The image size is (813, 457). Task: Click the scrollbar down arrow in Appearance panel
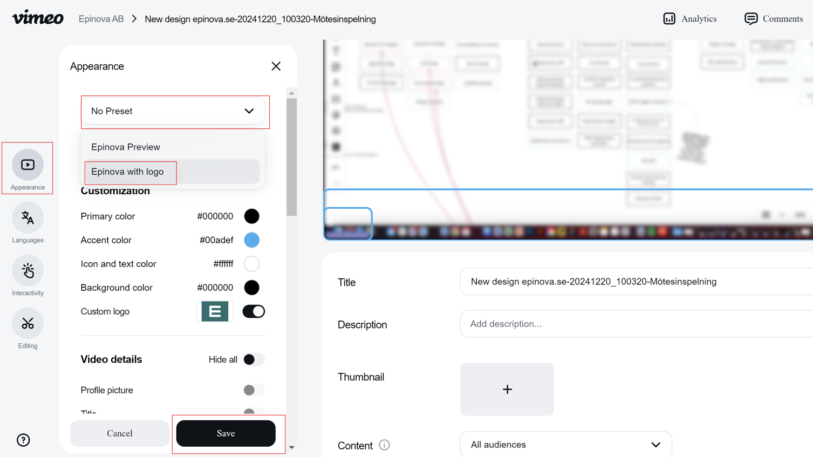tap(291, 447)
